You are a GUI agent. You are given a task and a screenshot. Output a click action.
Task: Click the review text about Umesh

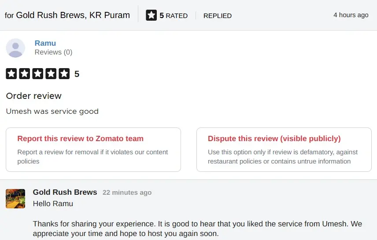(52, 111)
